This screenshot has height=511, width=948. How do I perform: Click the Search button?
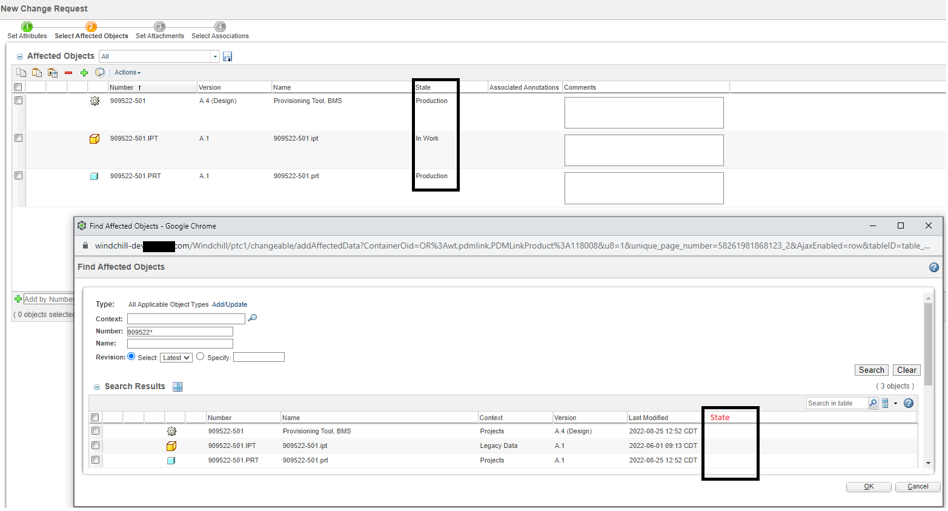(871, 370)
